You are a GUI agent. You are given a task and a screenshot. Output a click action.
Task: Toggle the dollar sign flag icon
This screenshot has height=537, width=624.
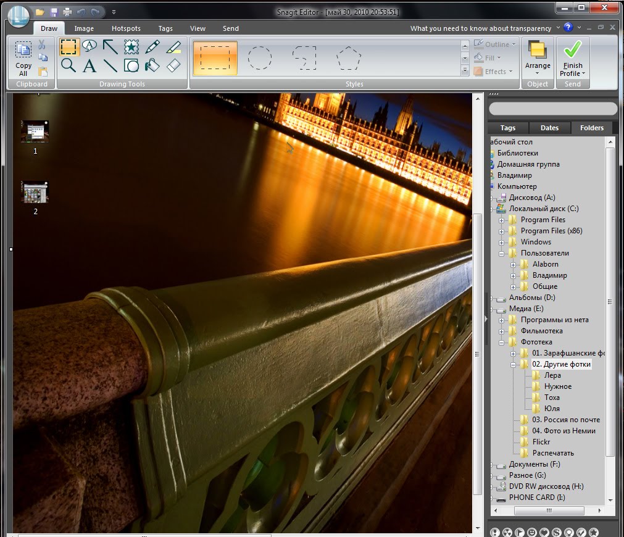click(556, 532)
